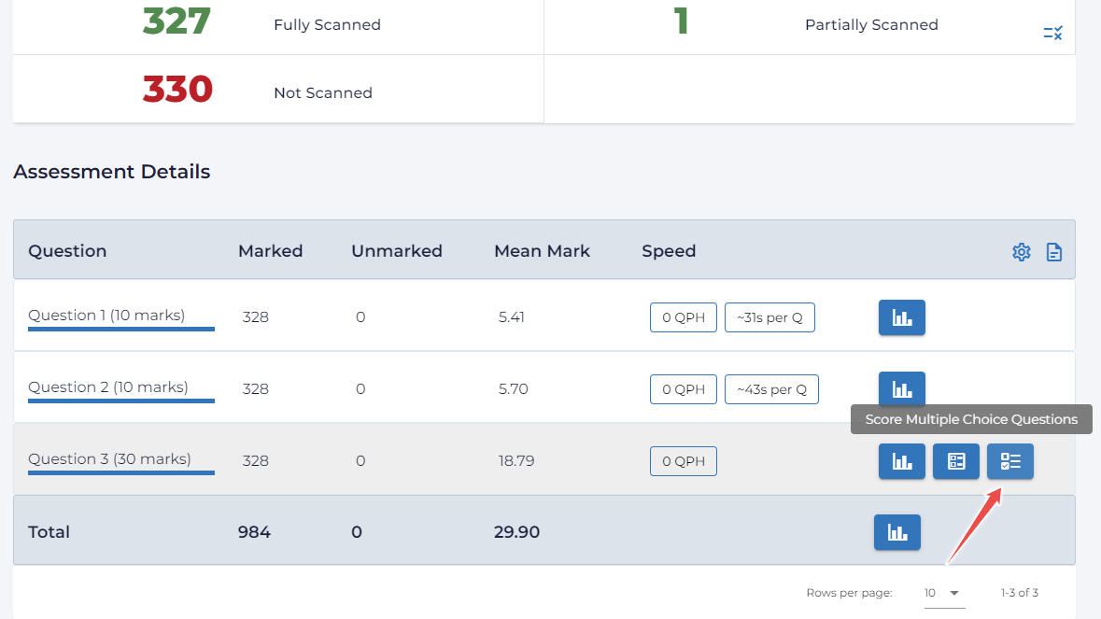Click the export report icon beside the gear
1101x619 pixels.
click(x=1053, y=251)
